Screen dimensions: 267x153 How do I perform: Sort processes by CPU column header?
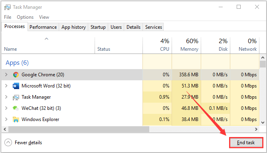point(157,45)
